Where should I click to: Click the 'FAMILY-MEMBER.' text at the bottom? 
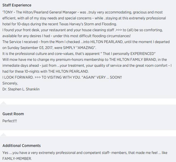click(17, 159)
